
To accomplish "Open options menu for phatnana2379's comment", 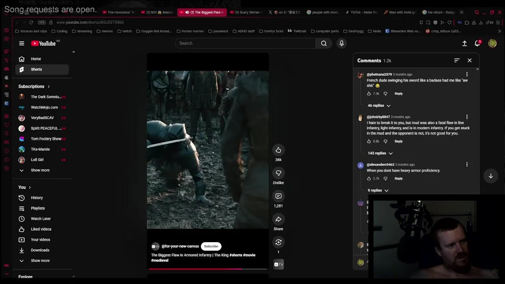I will coord(467,75).
